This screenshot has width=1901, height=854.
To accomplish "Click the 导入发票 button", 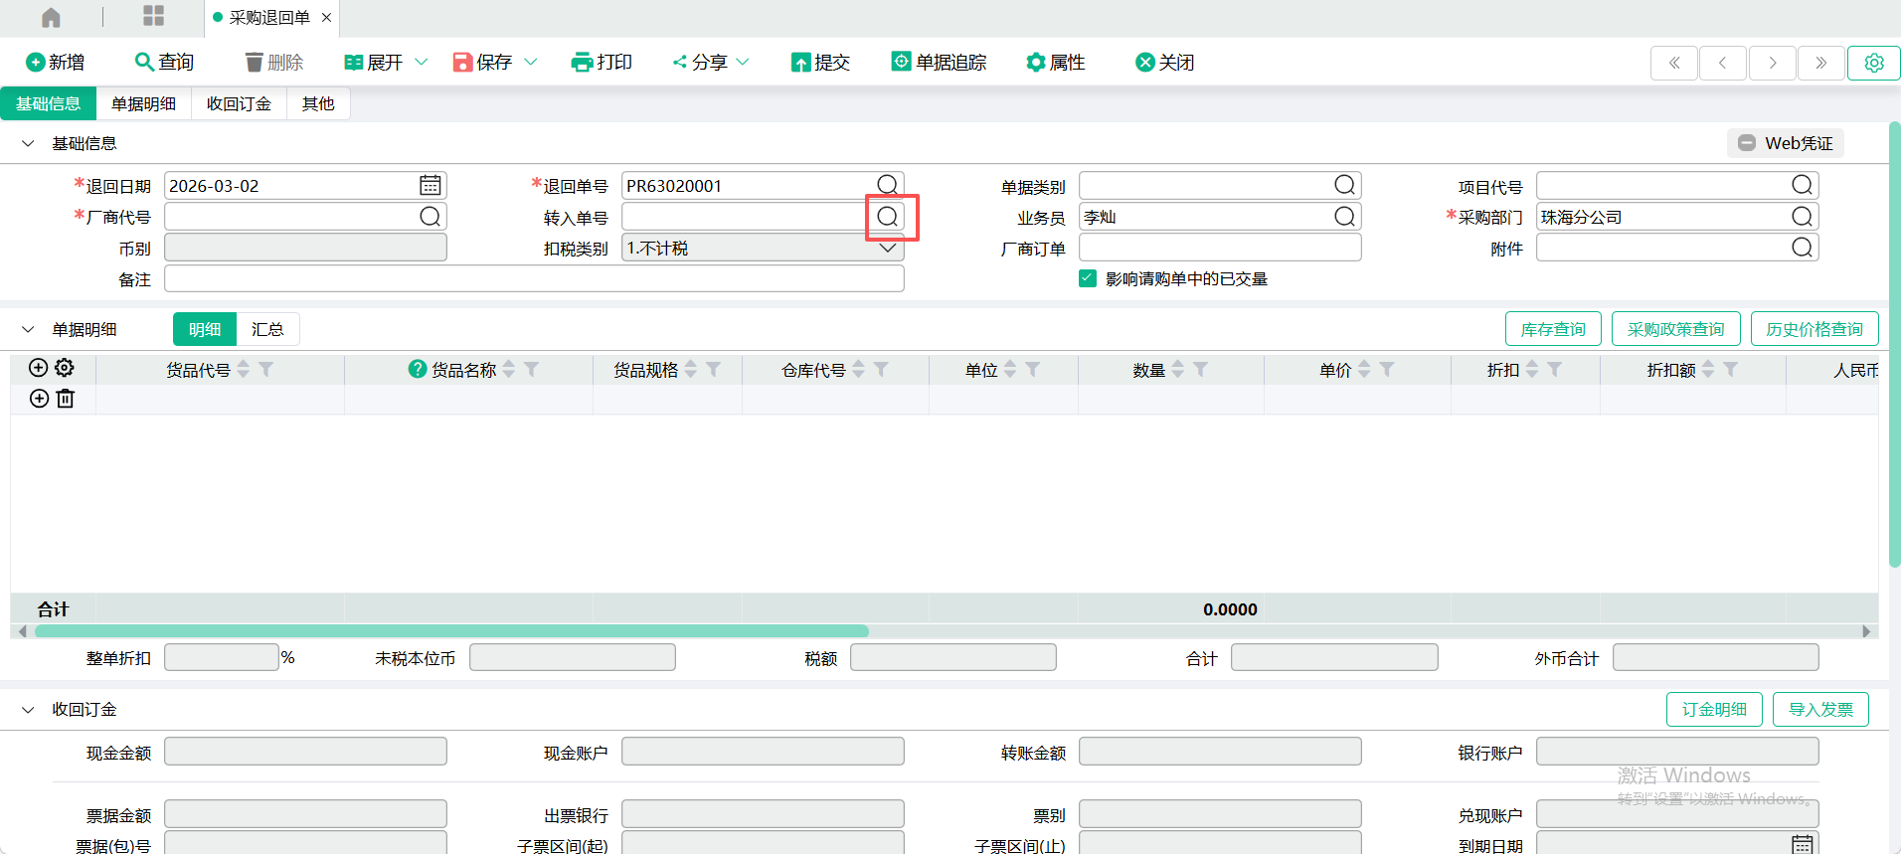I will 1819,709.
